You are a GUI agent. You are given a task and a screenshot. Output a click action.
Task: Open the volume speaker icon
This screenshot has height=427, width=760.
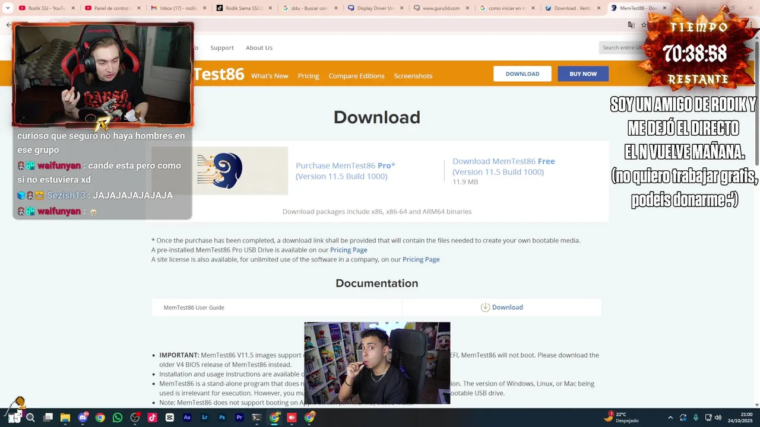[x=718, y=418]
